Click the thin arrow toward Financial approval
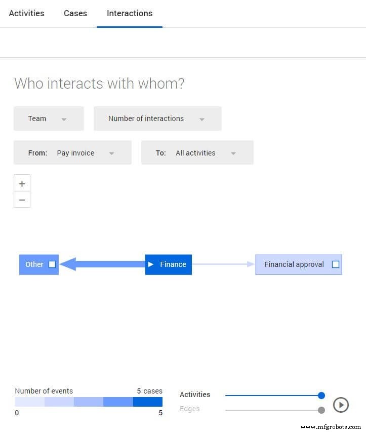The image size is (366, 432). (x=223, y=264)
